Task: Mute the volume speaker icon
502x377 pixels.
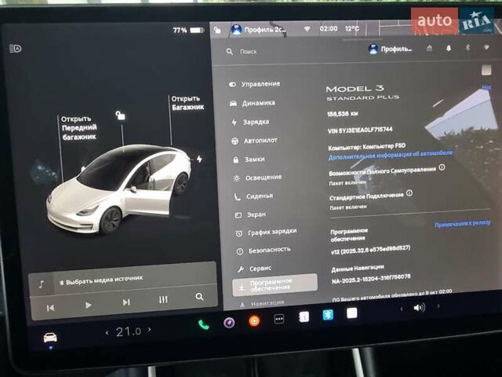Action: click(420, 307)
